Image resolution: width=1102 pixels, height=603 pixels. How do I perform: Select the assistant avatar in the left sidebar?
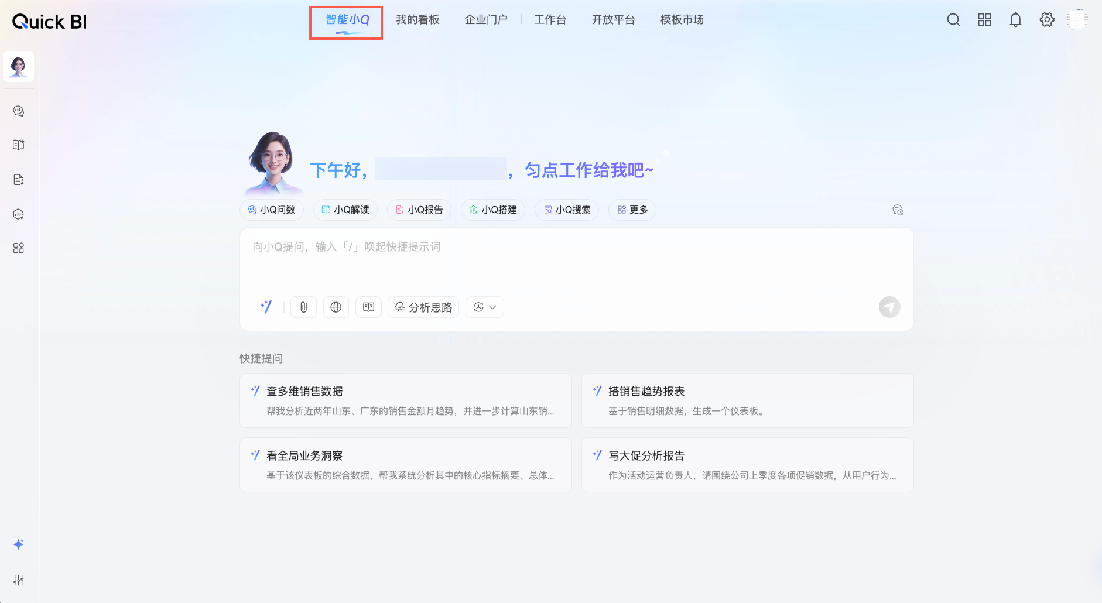tap(18, 66)
